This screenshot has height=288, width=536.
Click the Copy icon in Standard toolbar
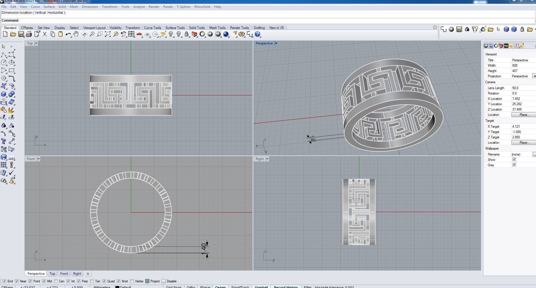pyautogui.click(x=53, y=34)
